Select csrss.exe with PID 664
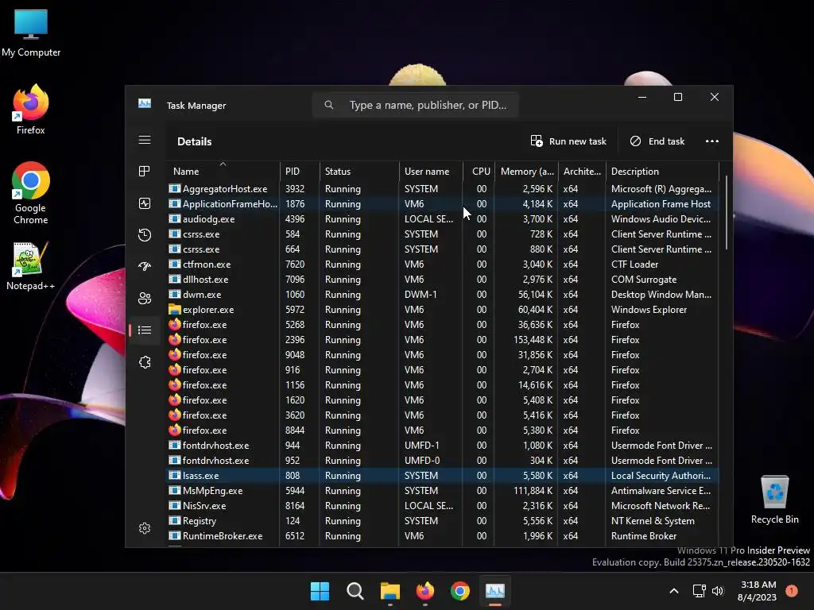Screen dimensions: 814x610 pos(442,249)
